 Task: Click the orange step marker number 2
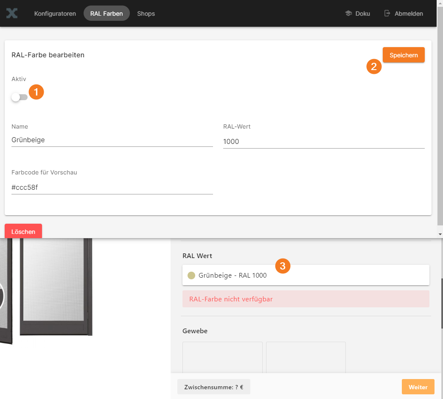pos(374,67)
